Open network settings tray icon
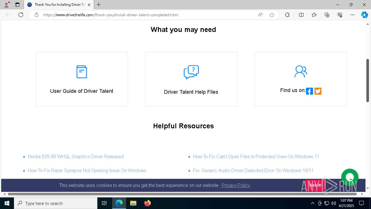Image resolution: width=371 pixels, height=209 pixels. click(x=327, y=203)
